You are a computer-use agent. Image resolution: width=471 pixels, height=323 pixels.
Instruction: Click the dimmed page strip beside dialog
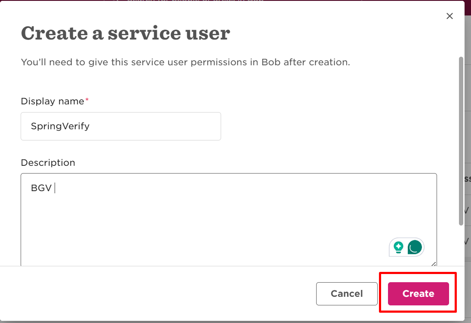coord(468,135)
